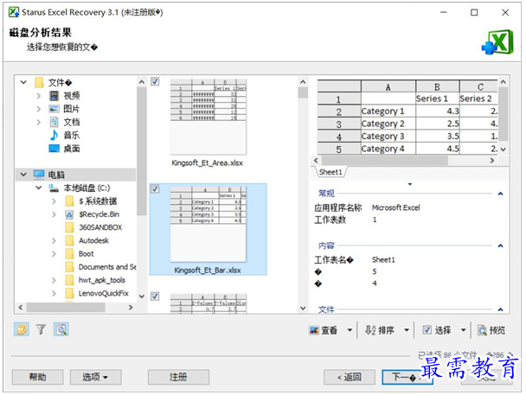526x395 pixels.
Task: Click the 返回 back button
Action: [x=350, y=377]
